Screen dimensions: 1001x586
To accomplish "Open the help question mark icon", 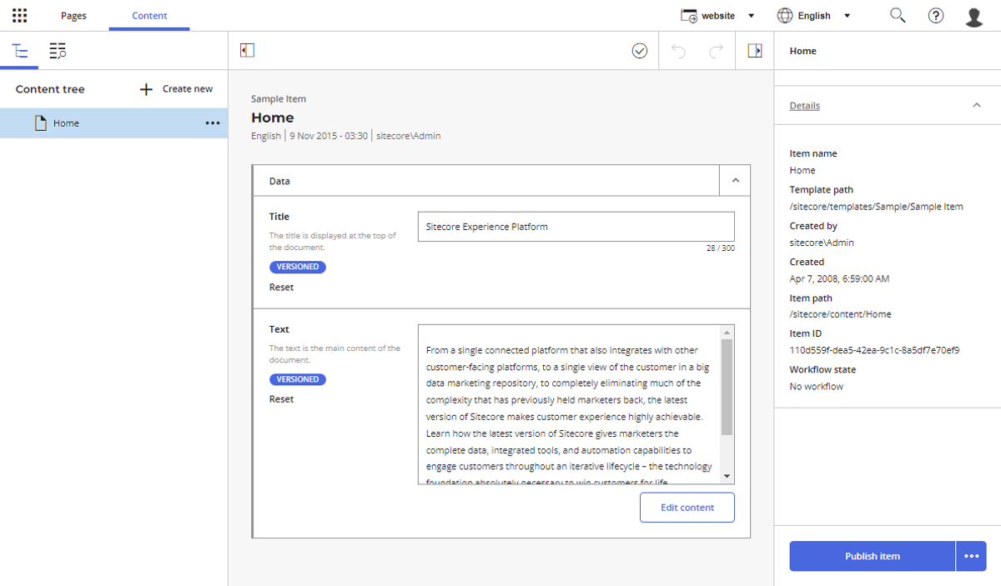I will click(936, 16).
